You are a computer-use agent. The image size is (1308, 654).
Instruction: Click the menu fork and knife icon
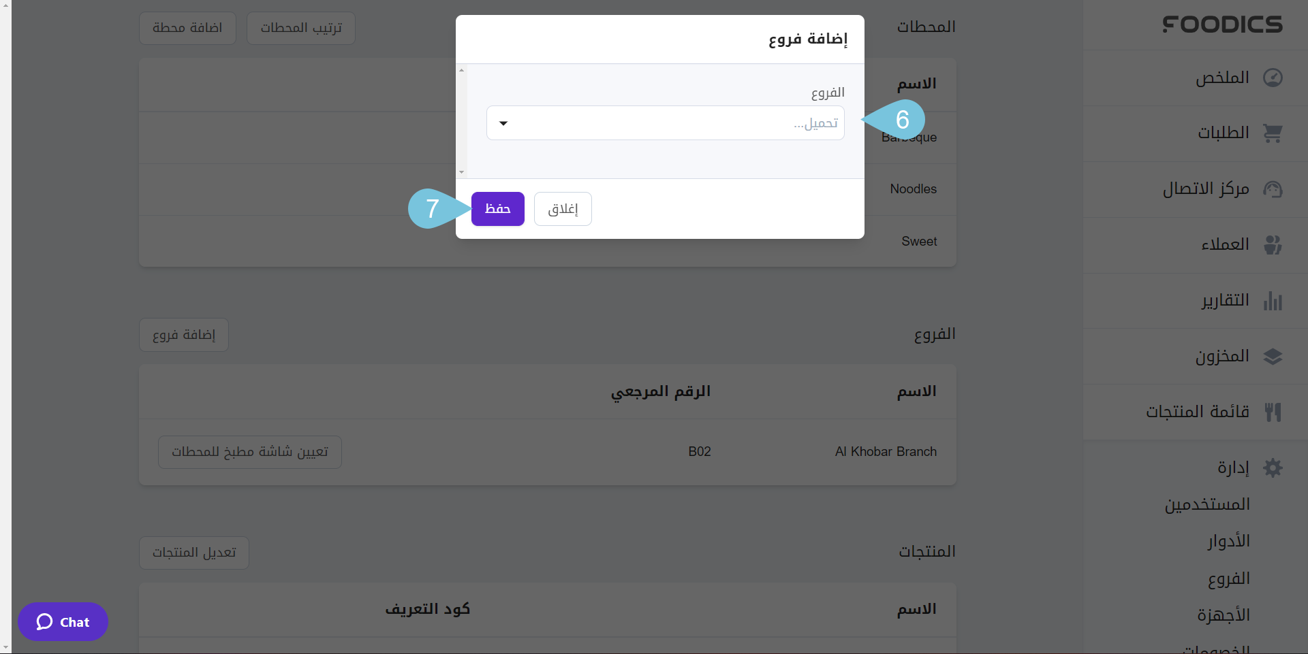pos(1273,412)
